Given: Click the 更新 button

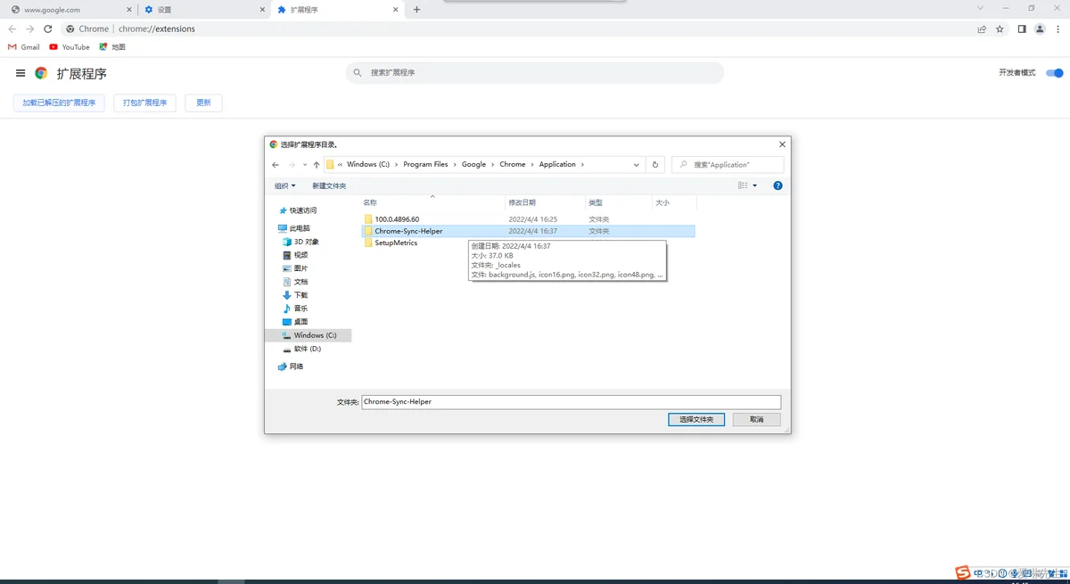Looking at the screenshot, I should click(203, 103).
